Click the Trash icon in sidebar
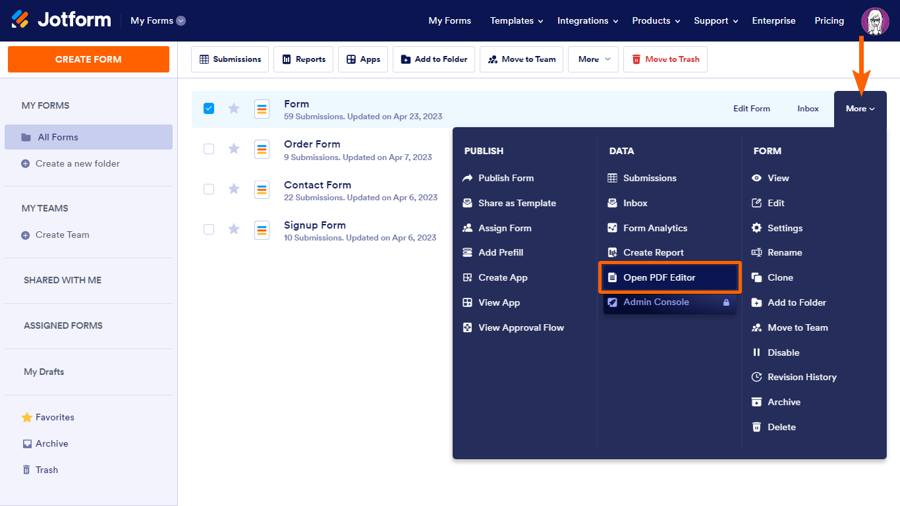This screenshot has height=506, width=900. 26,470
